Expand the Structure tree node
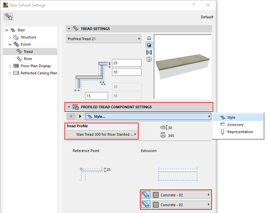The height and width of the screenshot is (213, 267). 10,37
